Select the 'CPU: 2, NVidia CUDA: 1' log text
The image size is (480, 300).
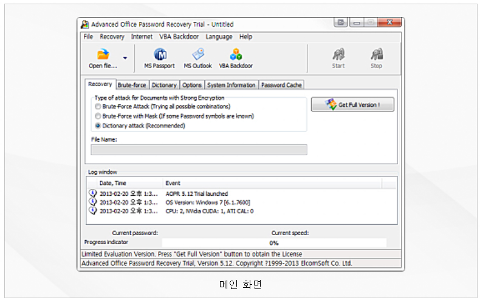(x=210, y=211)
